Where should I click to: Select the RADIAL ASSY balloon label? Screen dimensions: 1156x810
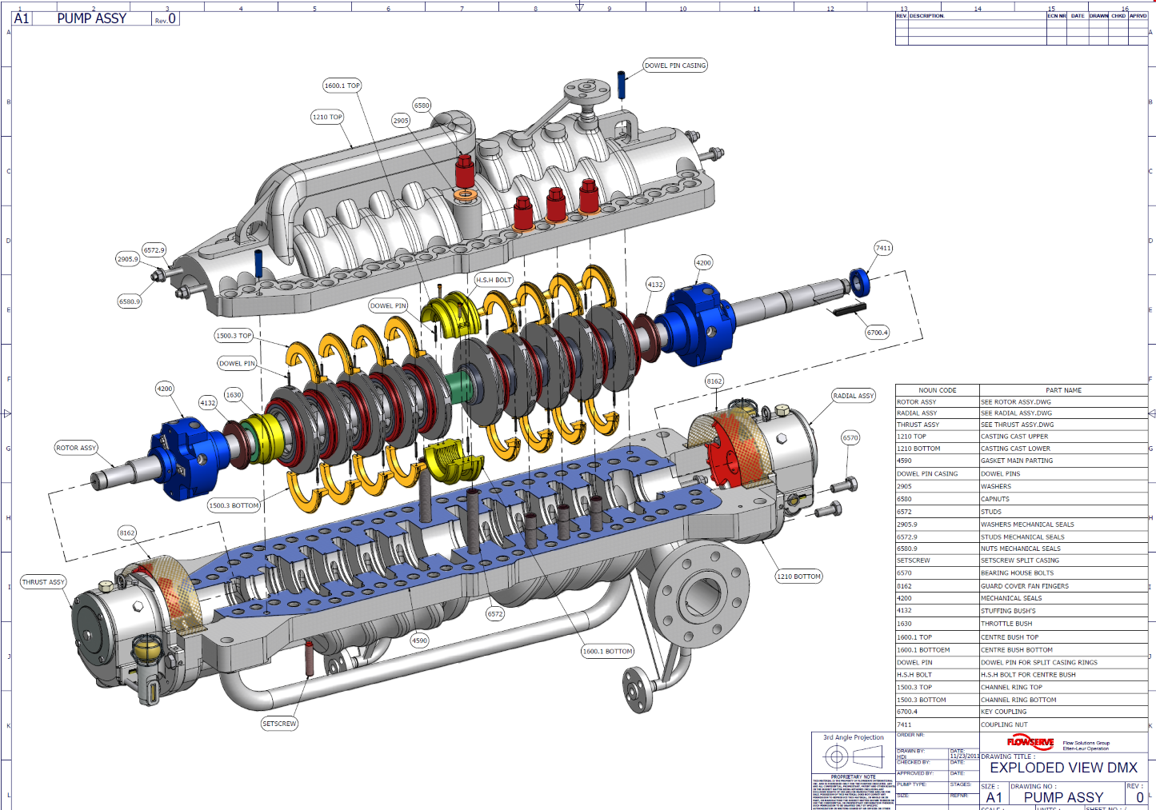click(x=854, y=396)
